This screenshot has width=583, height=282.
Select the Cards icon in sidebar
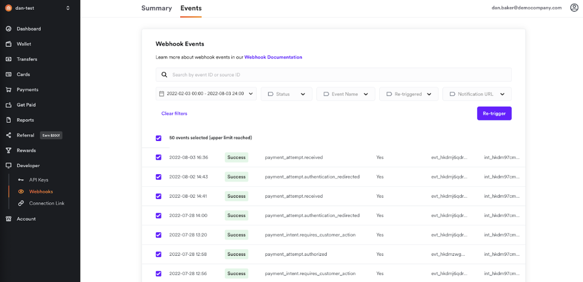click(8, 74)
